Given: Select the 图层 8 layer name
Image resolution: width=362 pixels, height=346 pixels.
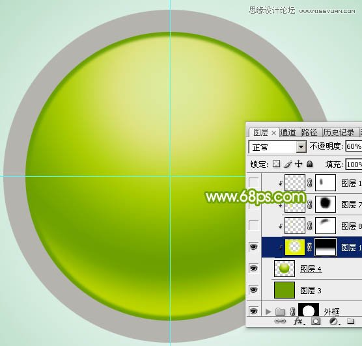Looking at the screenshot, I should click(x=352, y=226).
